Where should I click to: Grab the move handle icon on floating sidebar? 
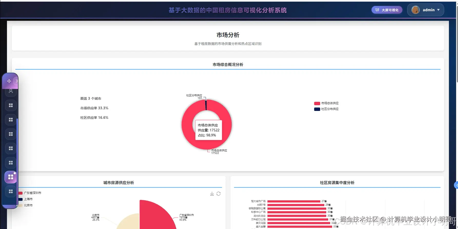9,81
